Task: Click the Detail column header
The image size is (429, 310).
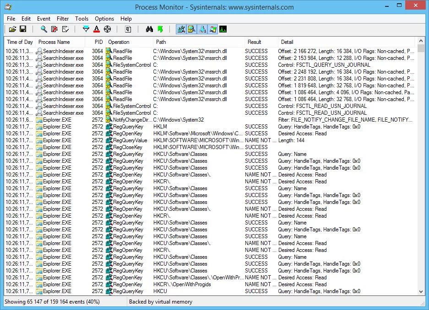Action: (x=347, y=42)
